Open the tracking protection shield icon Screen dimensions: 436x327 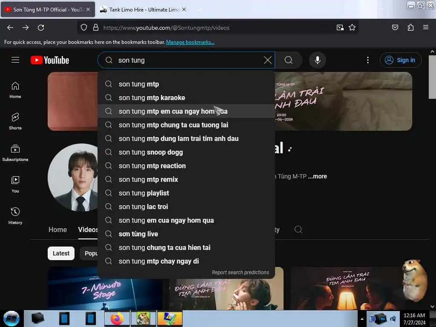(x=84, y=28)
